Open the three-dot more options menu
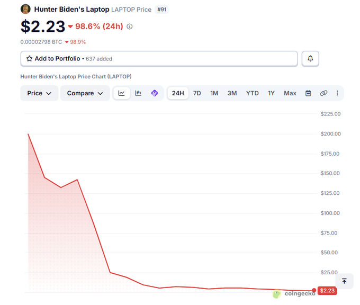This screenshot has height=305, width=360. tap(337, 93)
